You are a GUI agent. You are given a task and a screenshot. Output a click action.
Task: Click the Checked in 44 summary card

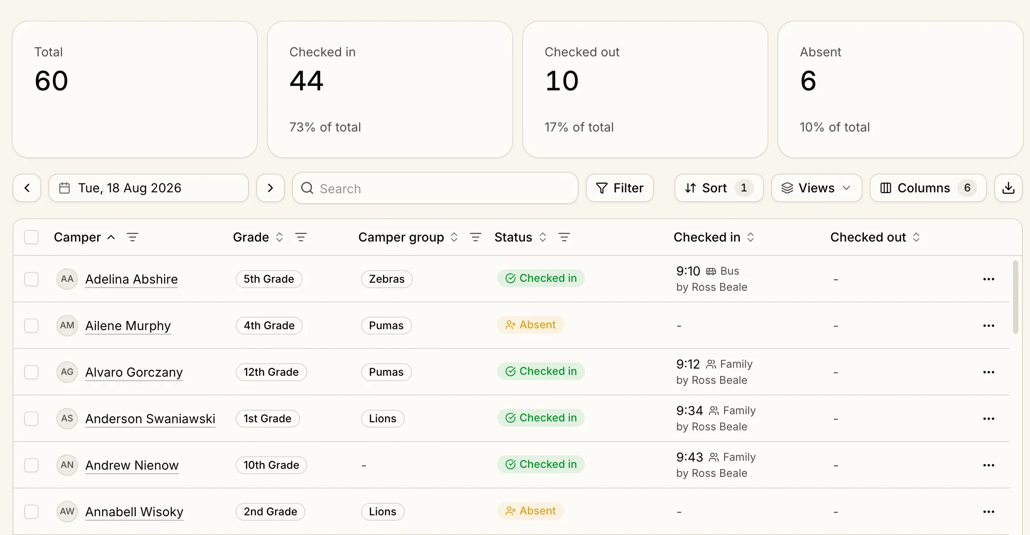click(x=390, y=89)
